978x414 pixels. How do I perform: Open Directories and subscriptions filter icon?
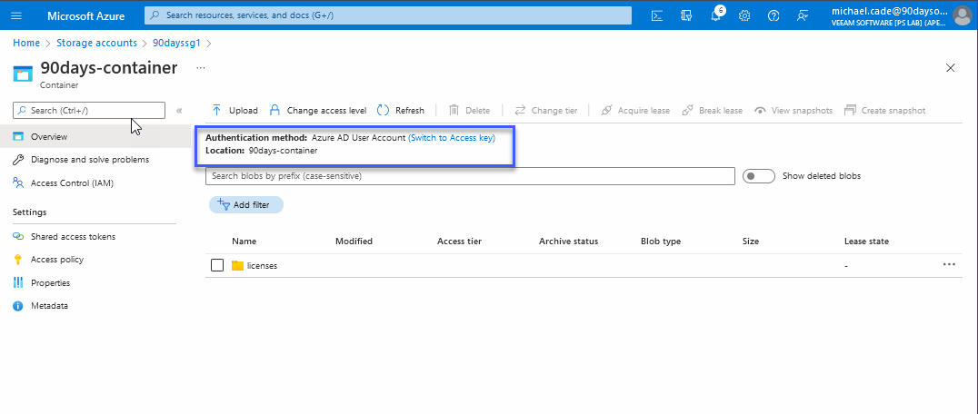[x=686, y=15]
